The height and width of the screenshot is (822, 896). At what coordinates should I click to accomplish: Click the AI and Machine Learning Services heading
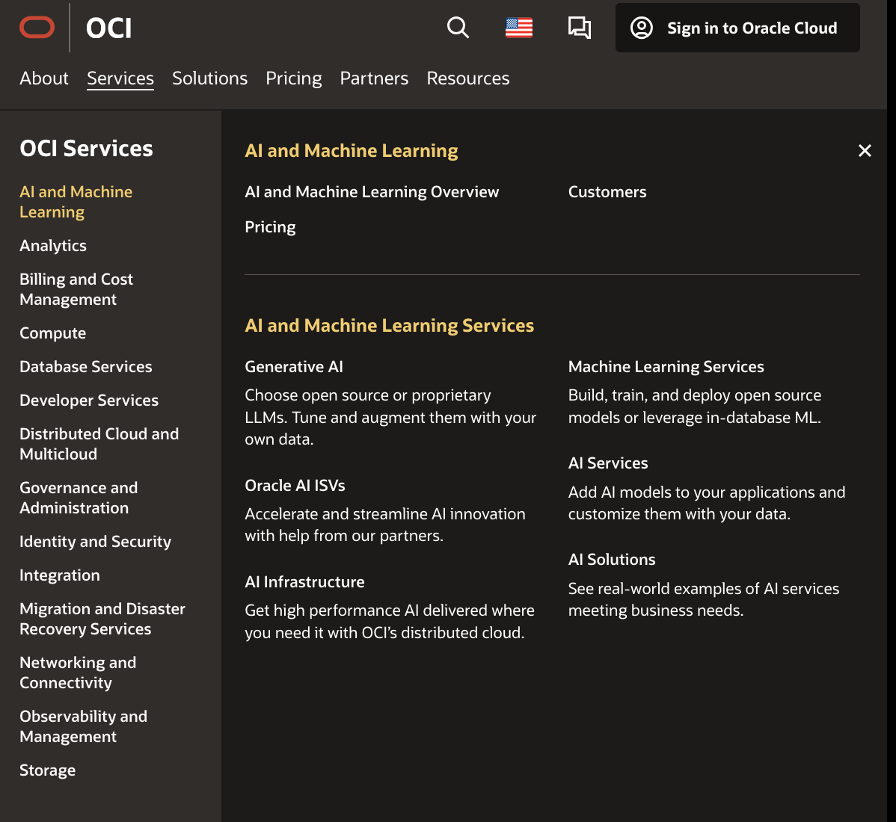click(390, 325)
